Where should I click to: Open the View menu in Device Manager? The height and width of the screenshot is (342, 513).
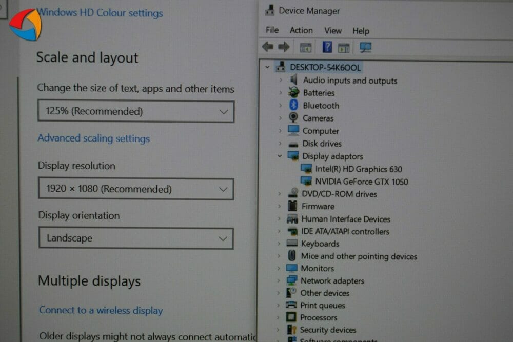tap(333, 31)
